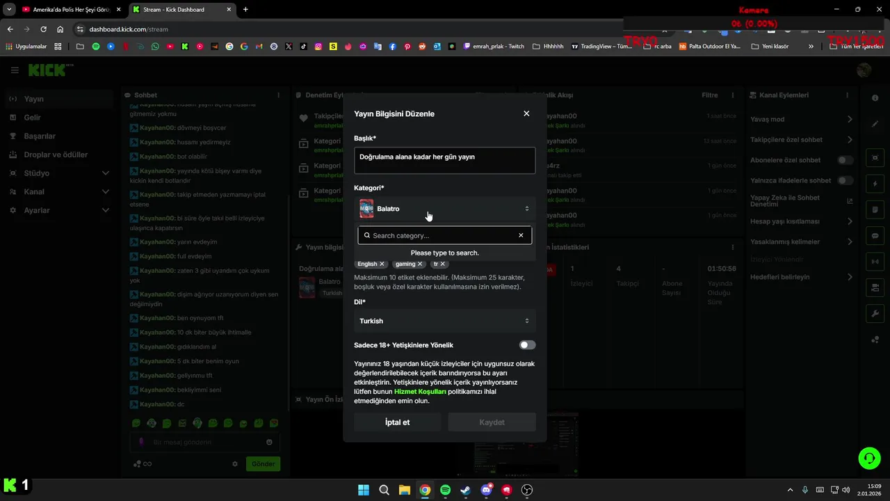The image size is (890, 501).
Task: Click the wrench icon in right sidebar
Action: 875,313
